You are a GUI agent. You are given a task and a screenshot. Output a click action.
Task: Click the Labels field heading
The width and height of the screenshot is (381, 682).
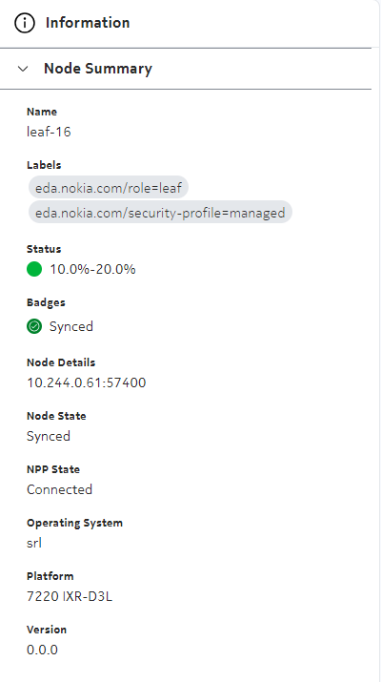pos(44,165)
